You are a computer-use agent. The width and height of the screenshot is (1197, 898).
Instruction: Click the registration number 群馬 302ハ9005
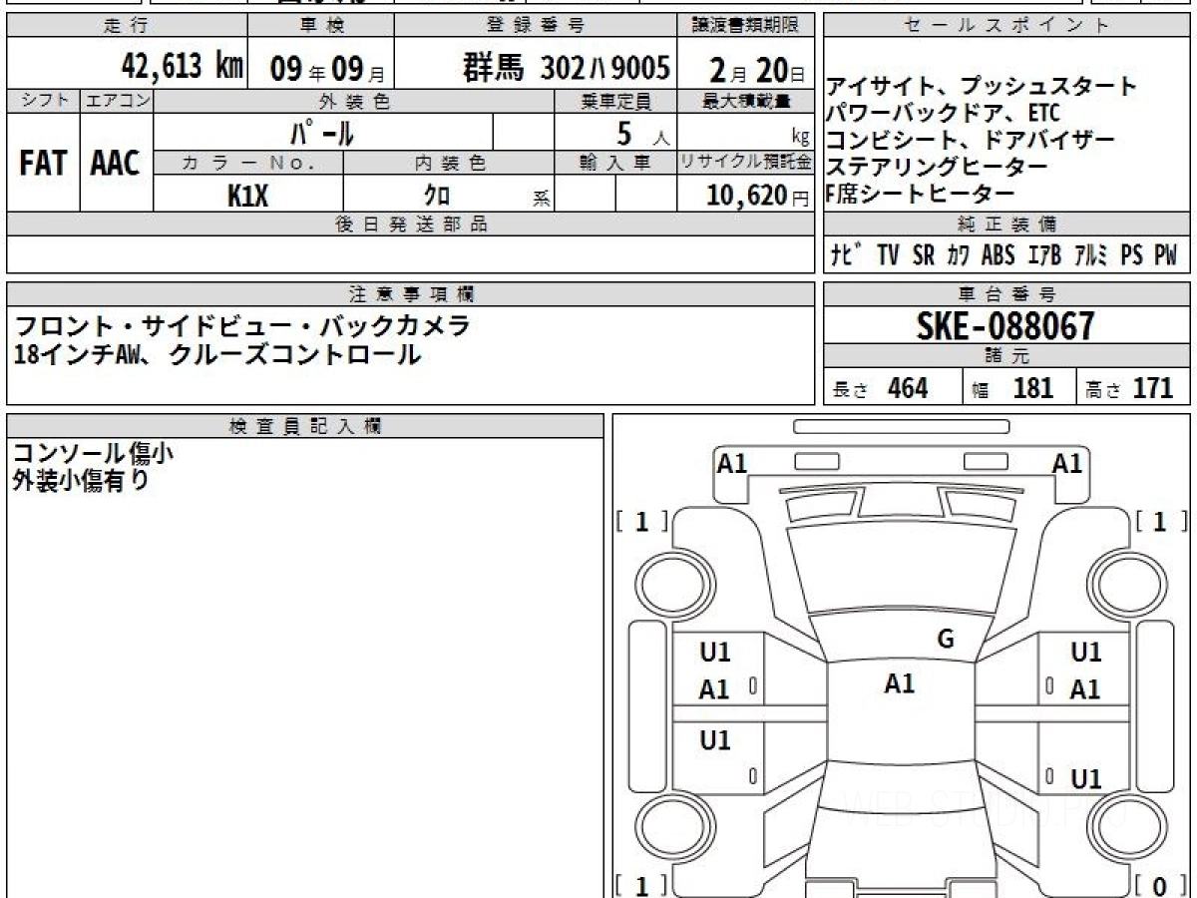tap(566, 68)
